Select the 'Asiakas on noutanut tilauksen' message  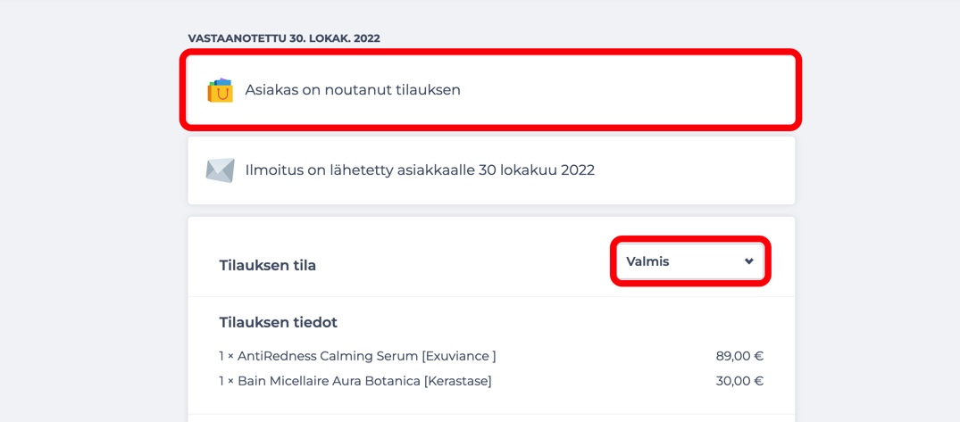coord(353,90)
